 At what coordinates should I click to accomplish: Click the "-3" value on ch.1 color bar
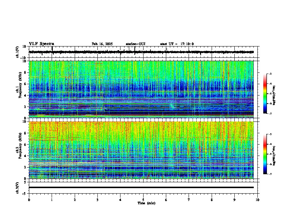pos(270,74)
